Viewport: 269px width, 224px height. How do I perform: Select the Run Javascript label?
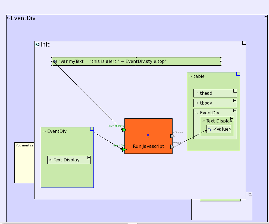[x=148, y=146]
